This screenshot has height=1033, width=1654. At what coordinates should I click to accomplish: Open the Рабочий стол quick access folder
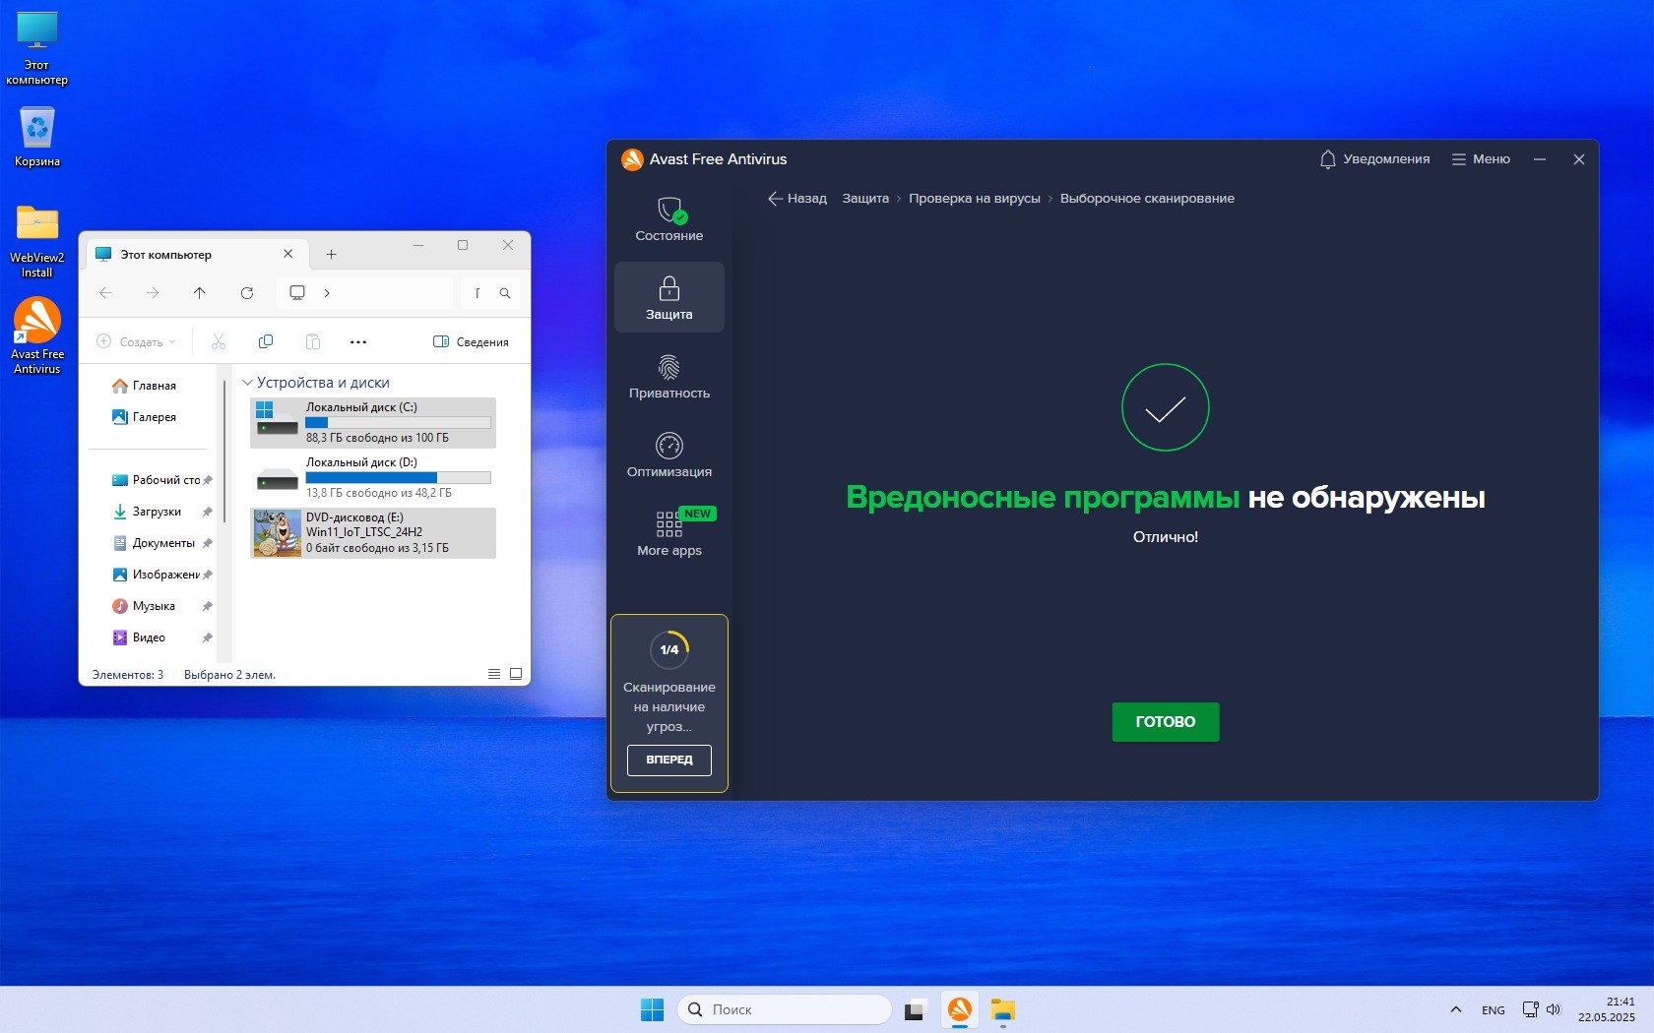click(161, 480)
